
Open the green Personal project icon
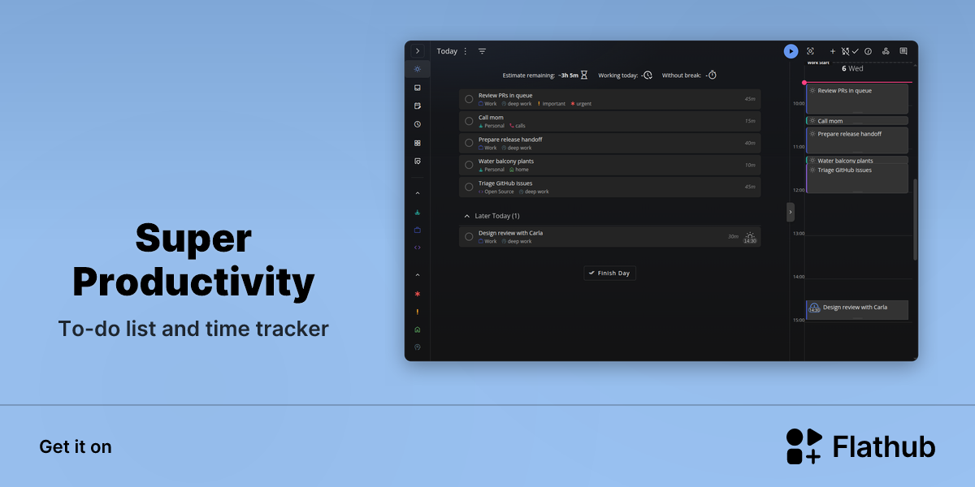[x=418, y=212]
